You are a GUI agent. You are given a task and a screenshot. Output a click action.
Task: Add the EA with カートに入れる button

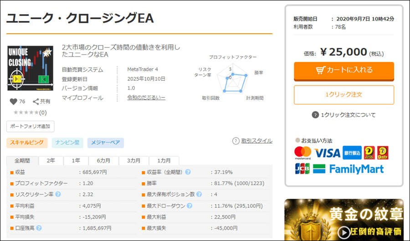point(344,70)
